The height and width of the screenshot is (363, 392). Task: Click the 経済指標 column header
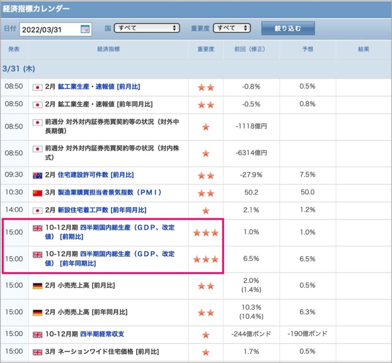click(x=108, y=49)
